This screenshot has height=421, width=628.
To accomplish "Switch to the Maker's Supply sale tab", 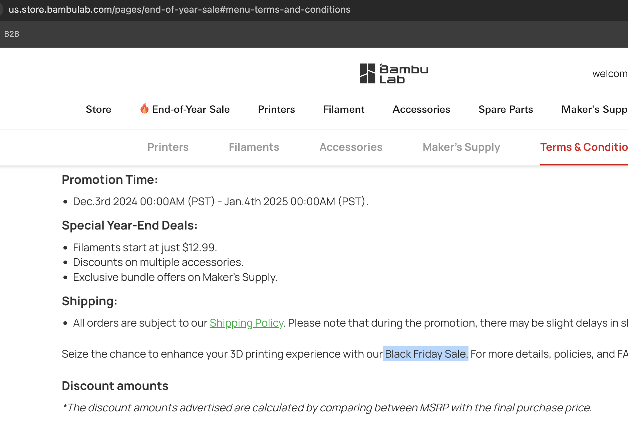I will 461,147.
